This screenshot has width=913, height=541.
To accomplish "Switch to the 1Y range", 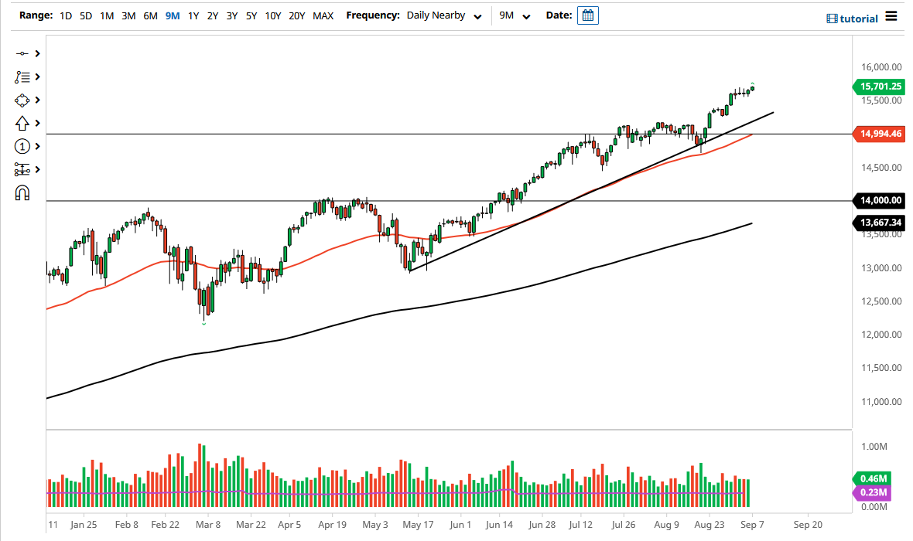I will (193, 15).
